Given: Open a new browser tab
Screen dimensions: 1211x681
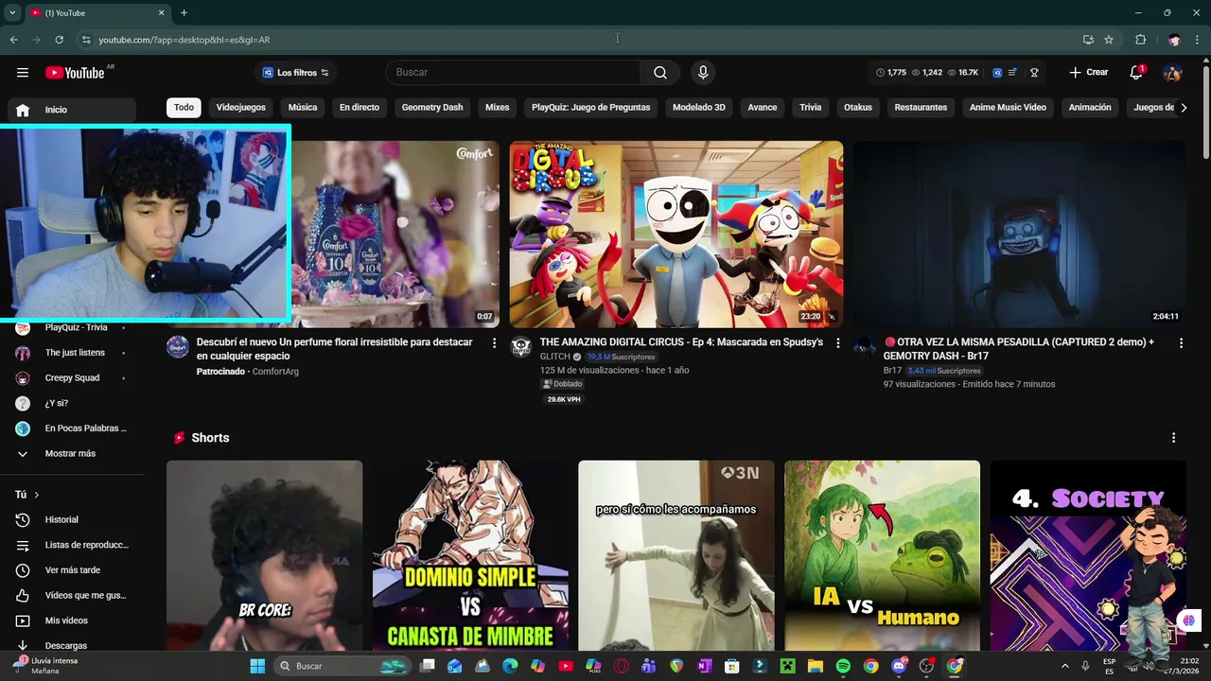Looking at the screenshot, I should point(184,12).
